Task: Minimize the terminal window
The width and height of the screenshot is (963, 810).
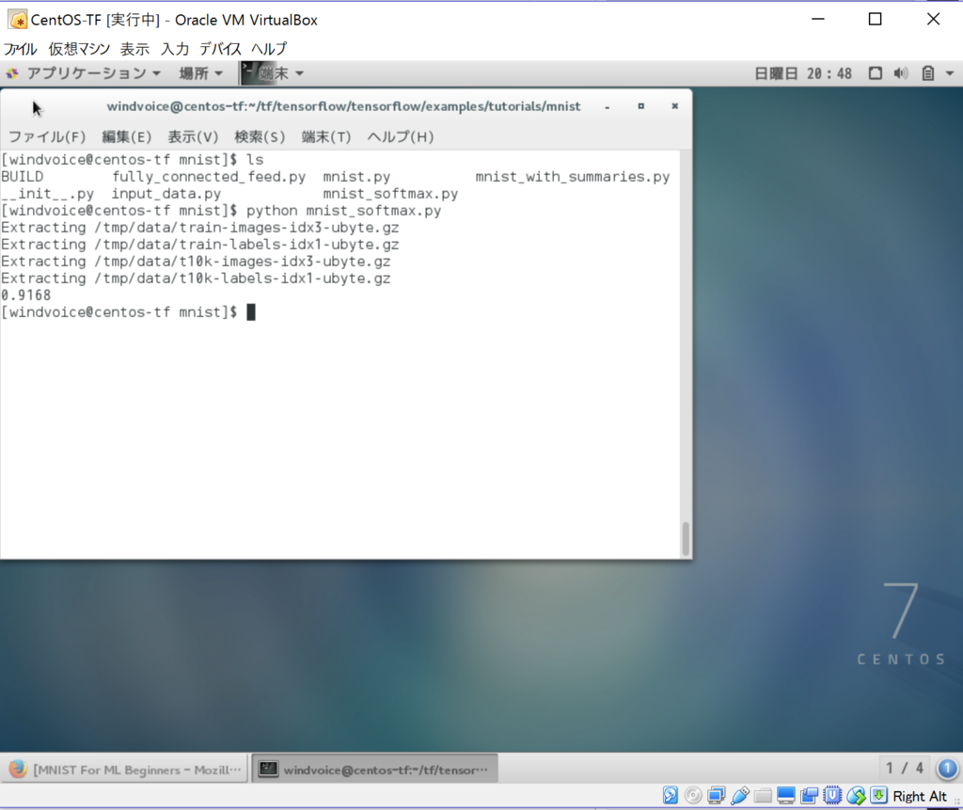Action: point(607,107)
